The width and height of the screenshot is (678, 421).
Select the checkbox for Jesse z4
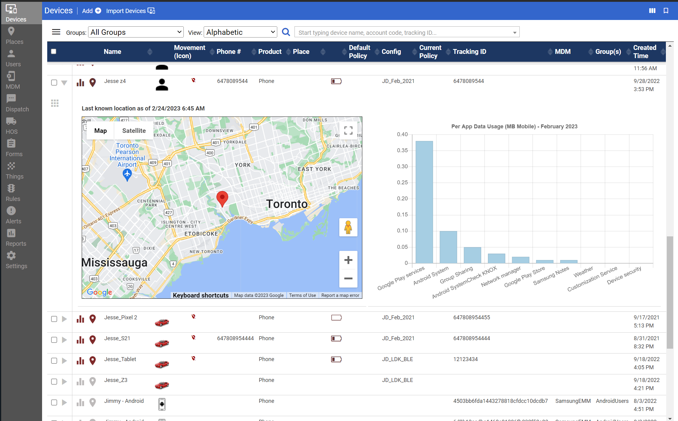coord(54,82)
